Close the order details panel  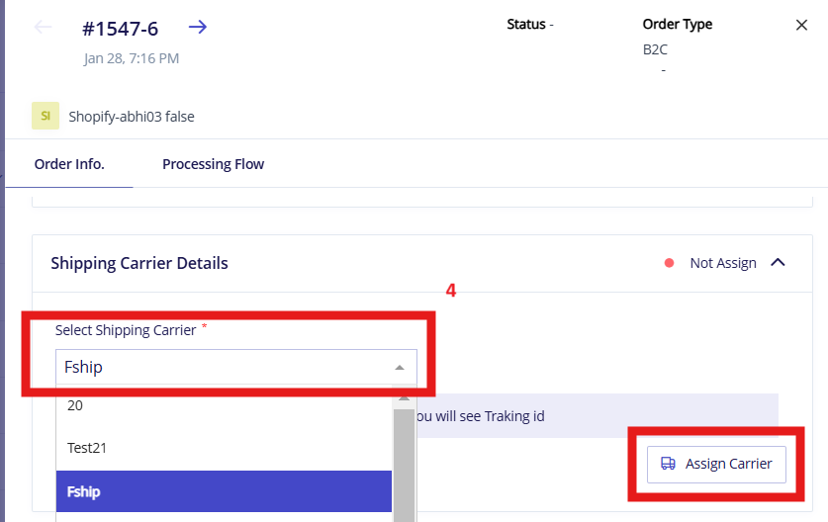[801, 25]
